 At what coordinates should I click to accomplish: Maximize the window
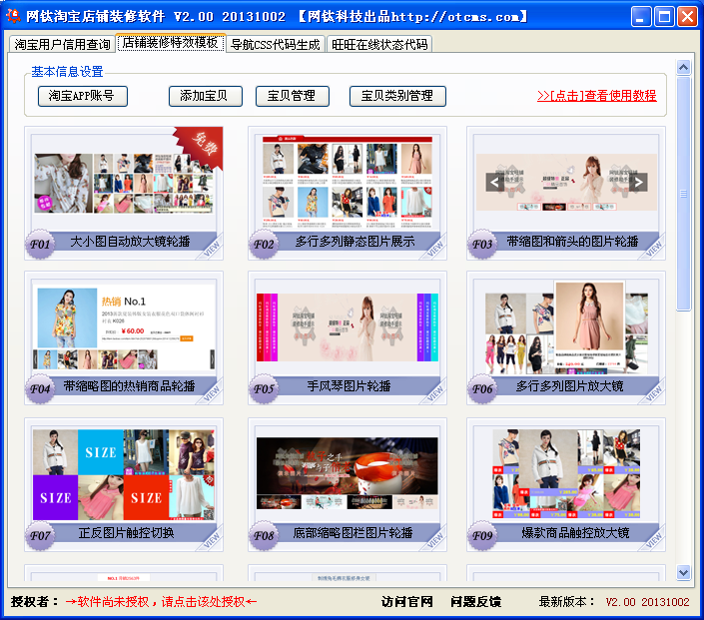click(x=664, y=17)
